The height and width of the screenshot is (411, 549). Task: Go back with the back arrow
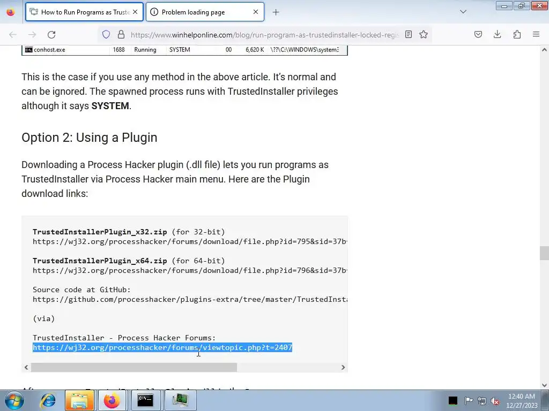coord(13,35)
